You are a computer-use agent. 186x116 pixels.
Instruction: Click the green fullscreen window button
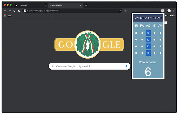click(10, 5)
